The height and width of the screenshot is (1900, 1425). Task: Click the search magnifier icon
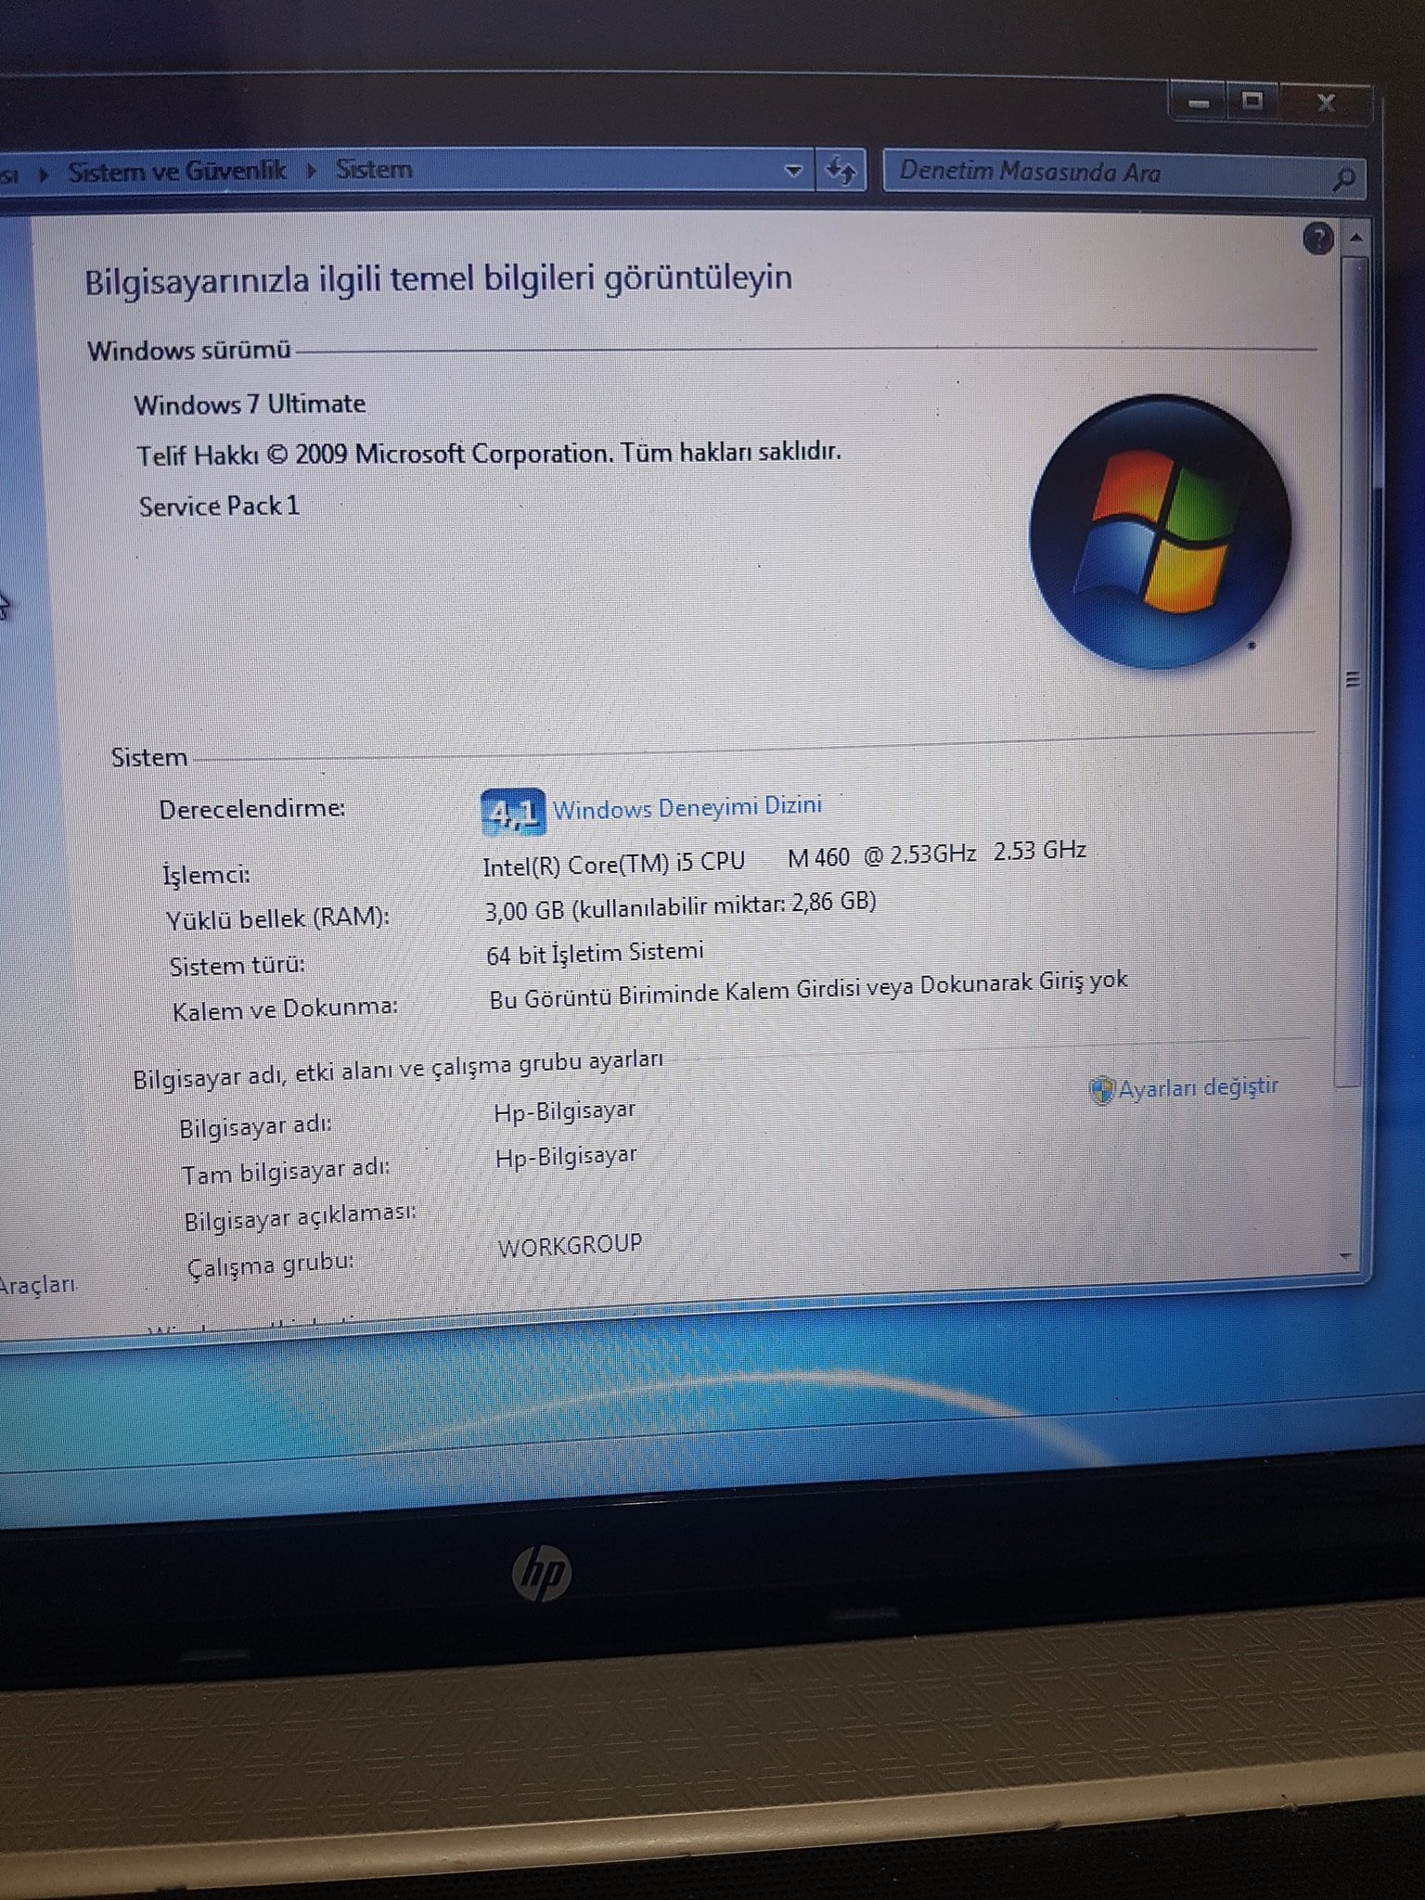(x=1344, y=178)
